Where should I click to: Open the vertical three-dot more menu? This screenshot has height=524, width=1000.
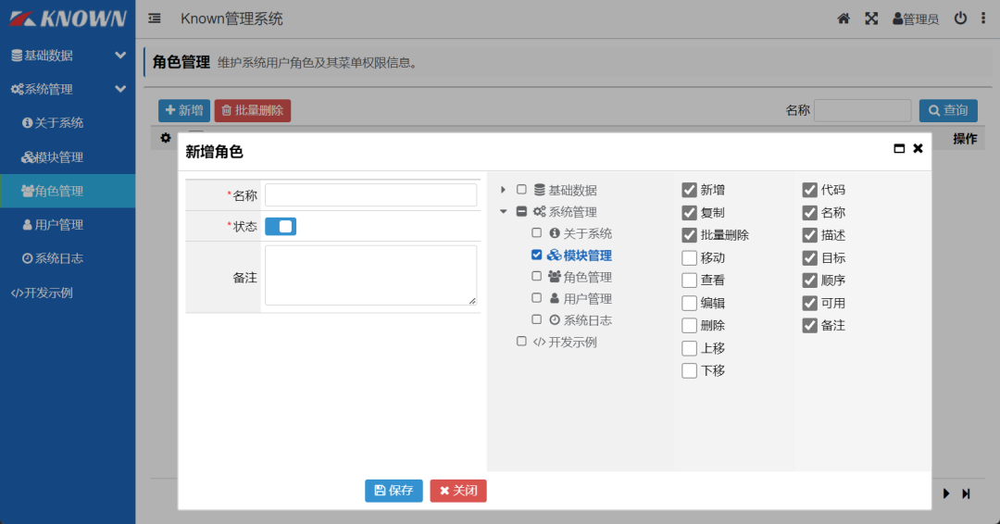[x=982, y=19]
